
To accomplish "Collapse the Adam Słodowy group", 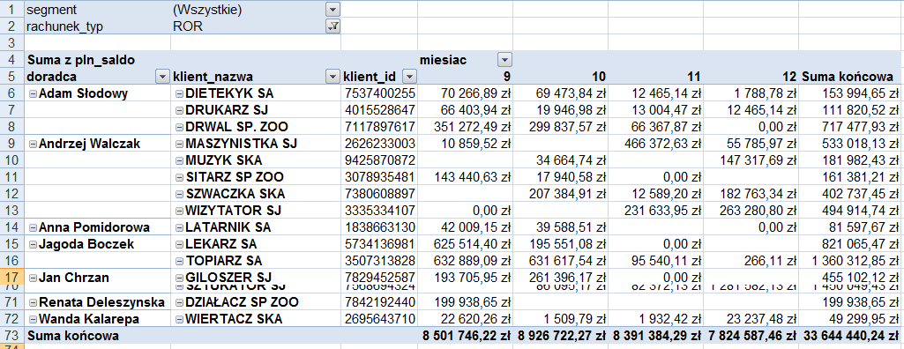I will 33,94.
